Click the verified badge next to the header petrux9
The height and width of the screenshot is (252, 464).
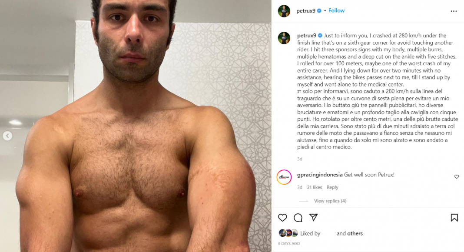click(x=319, y=11)
